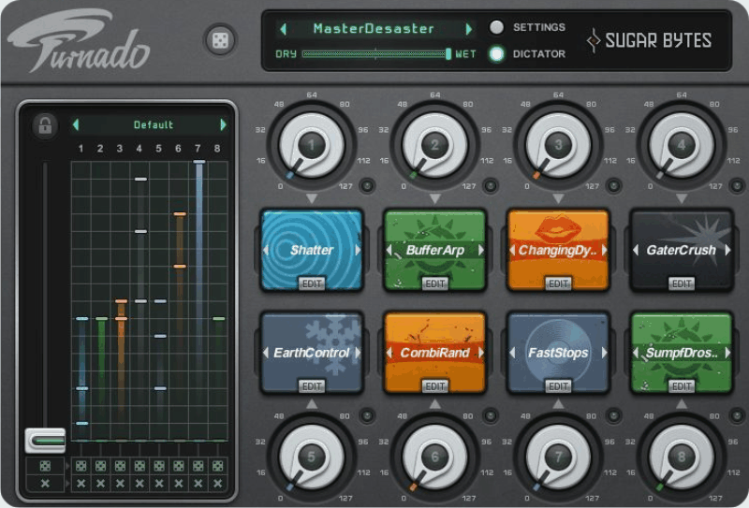Switch to next Dictator preset after Default
Screen dimensions: 749x508
click(x=223, y=124)
